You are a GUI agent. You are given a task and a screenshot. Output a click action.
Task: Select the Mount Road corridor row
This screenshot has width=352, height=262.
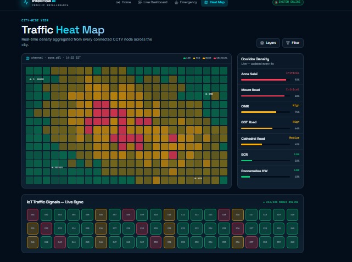[x=270, y=93]
